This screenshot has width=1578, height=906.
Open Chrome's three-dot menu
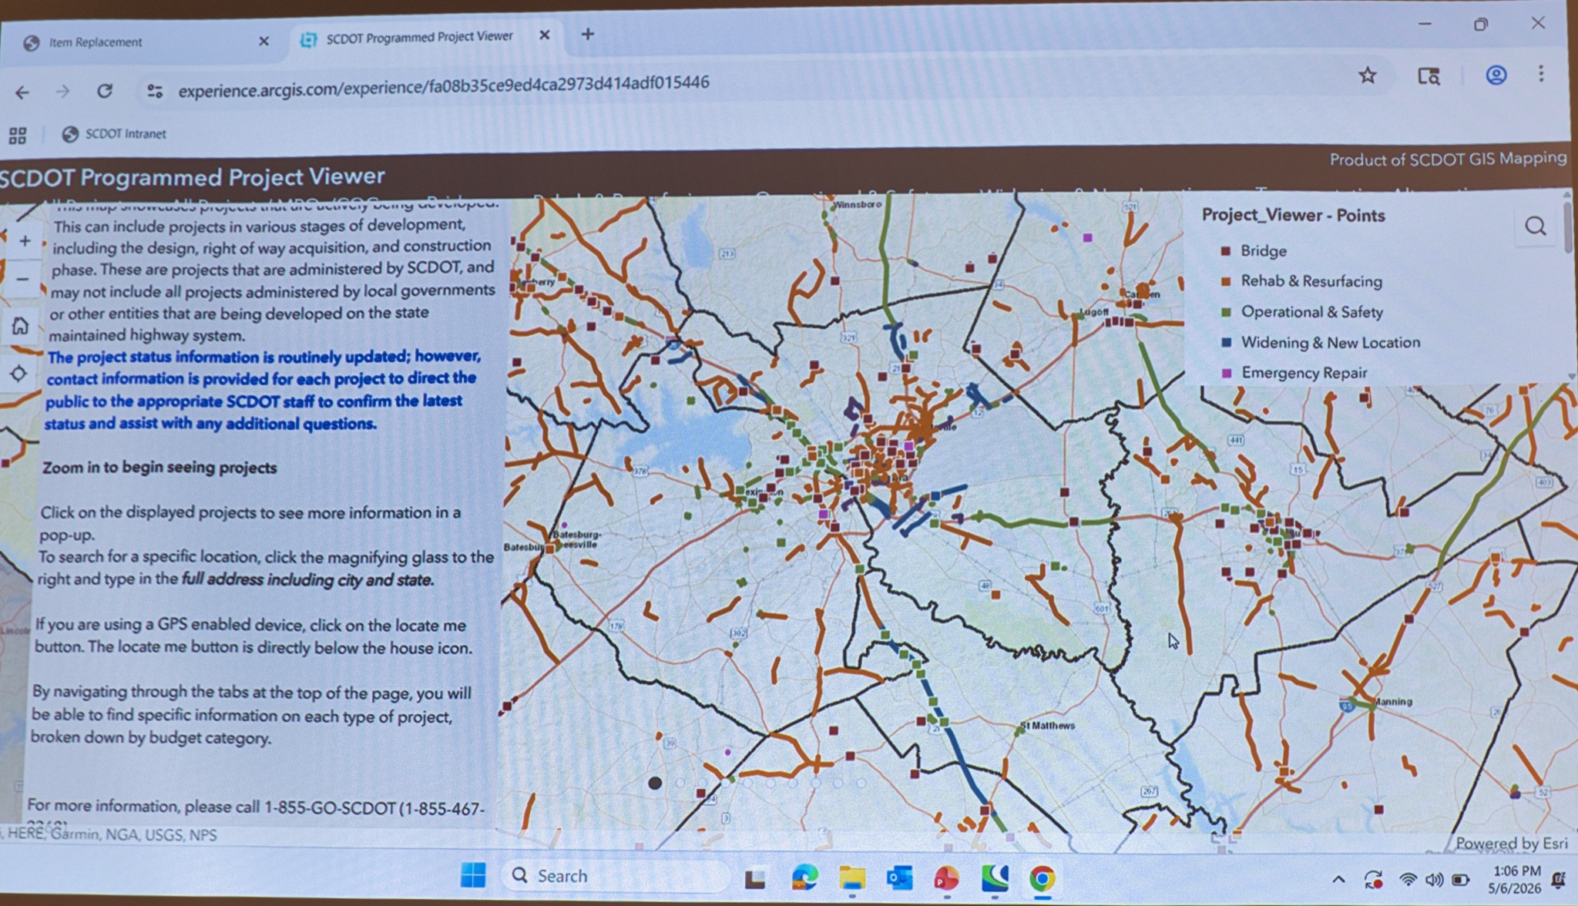1541,73
